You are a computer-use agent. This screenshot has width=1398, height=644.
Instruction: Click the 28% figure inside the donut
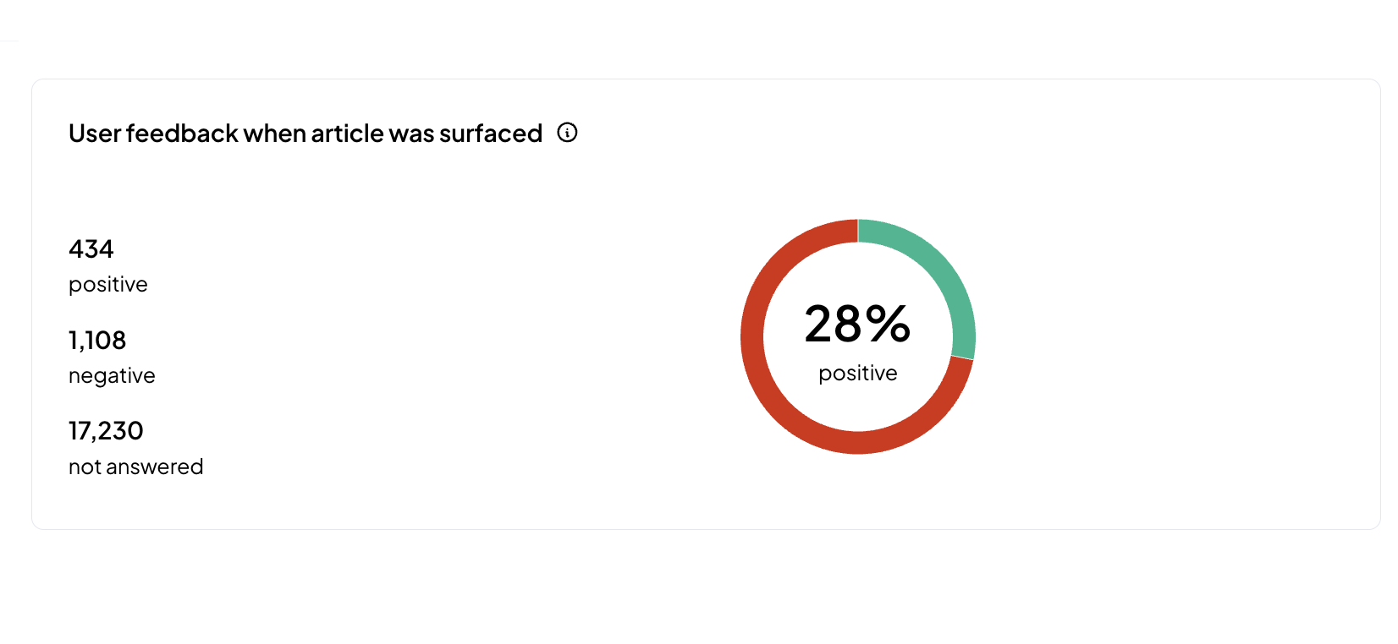click(x=857, y=324)
